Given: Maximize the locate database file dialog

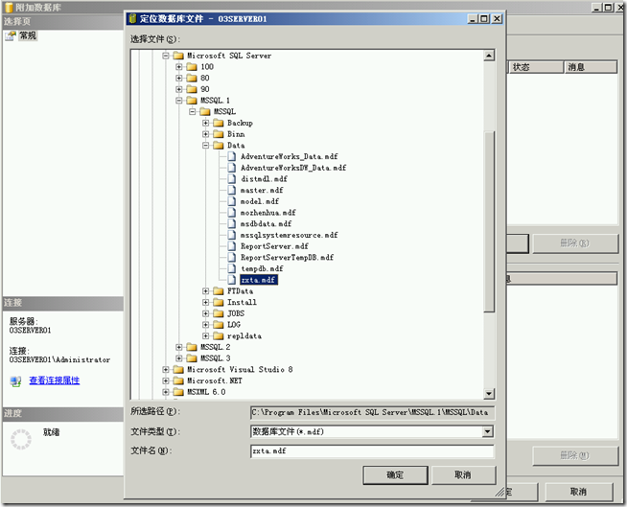Looking at the screenshot, I should pyautogui.click(x=484, y=19).
